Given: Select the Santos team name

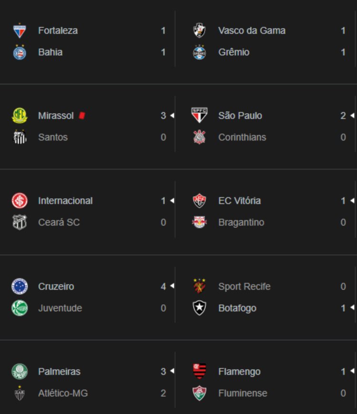Looking at the screenshot, I should click(x=53, y=137).
